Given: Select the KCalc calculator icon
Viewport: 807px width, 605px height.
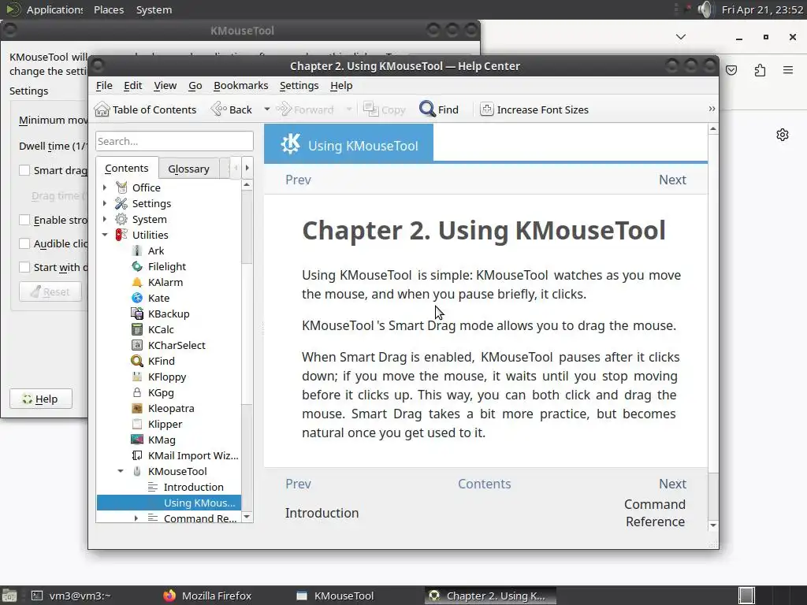Looking at the screenshot, I should click(x=137, y=330).
